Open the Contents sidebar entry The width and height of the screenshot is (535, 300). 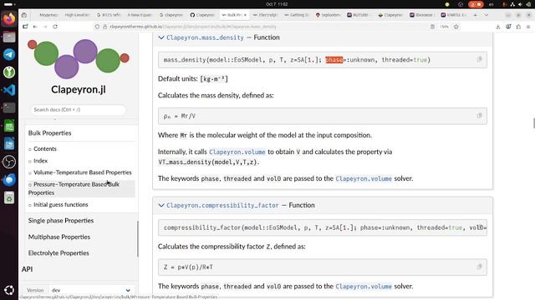coord(45,148)
